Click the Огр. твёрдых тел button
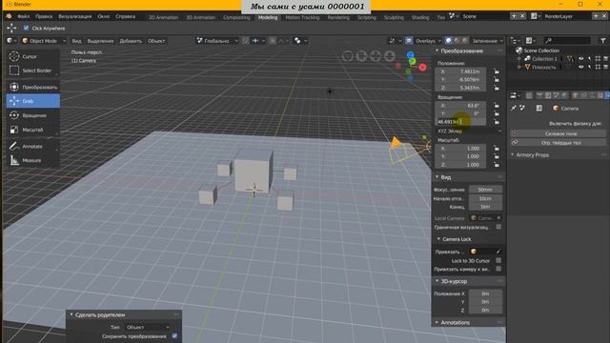Screen dimensions: 610x343 (x=559, y=143)
